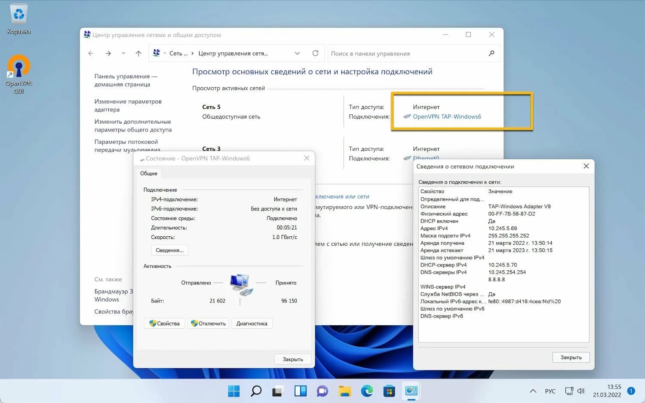Open the Ethernet0 connection link
Screen dimensions: 645x403
(x=426, y=158)
